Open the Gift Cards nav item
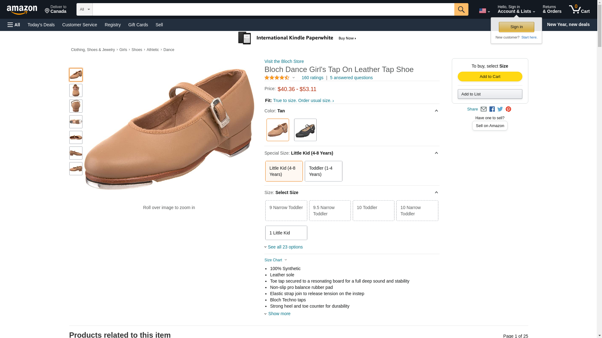This screenshot has width=602, height=338. point(138,25)
